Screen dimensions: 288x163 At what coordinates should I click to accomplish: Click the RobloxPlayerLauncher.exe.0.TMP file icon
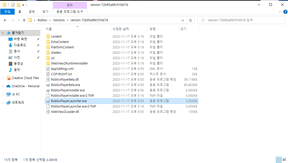(48, 106)
